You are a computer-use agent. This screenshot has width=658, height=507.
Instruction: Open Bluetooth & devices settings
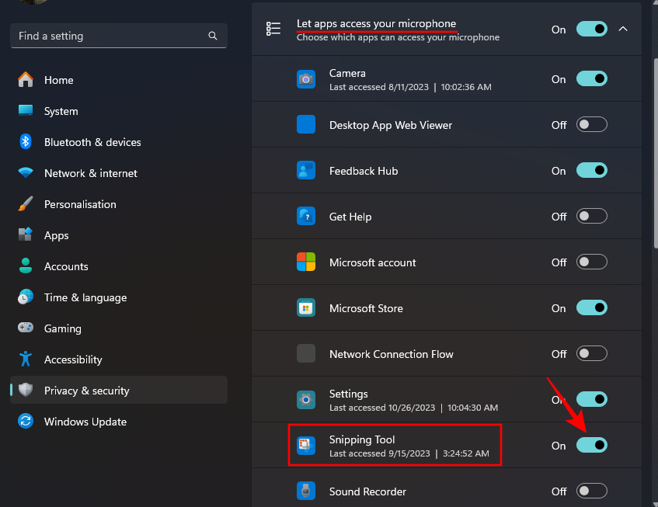pyautogui.click(x=119, y=142)
